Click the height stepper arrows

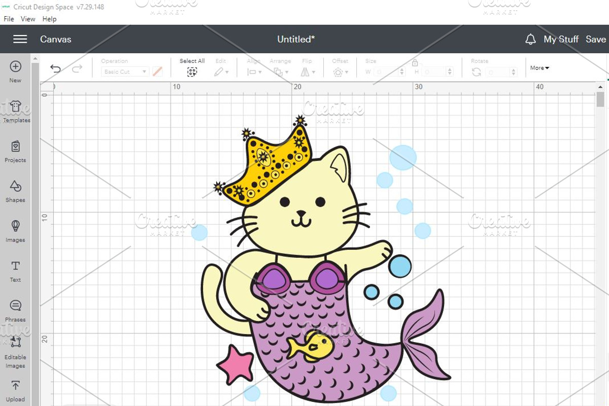click(x=450, y=72)
